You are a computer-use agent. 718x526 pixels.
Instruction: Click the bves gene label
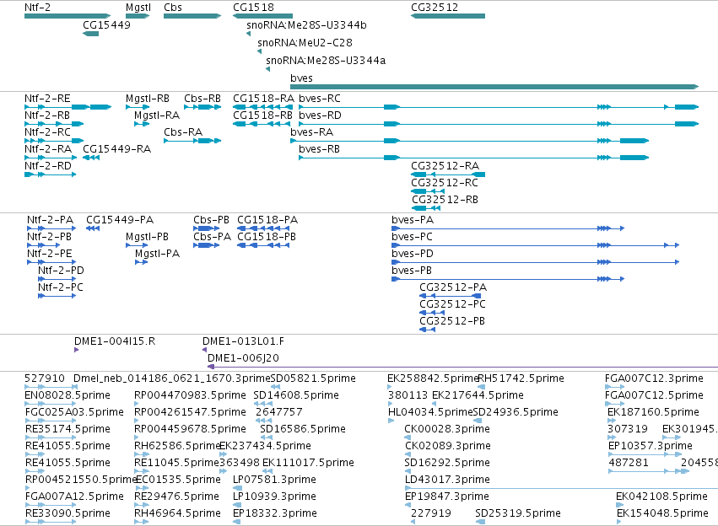pos(301,78)
